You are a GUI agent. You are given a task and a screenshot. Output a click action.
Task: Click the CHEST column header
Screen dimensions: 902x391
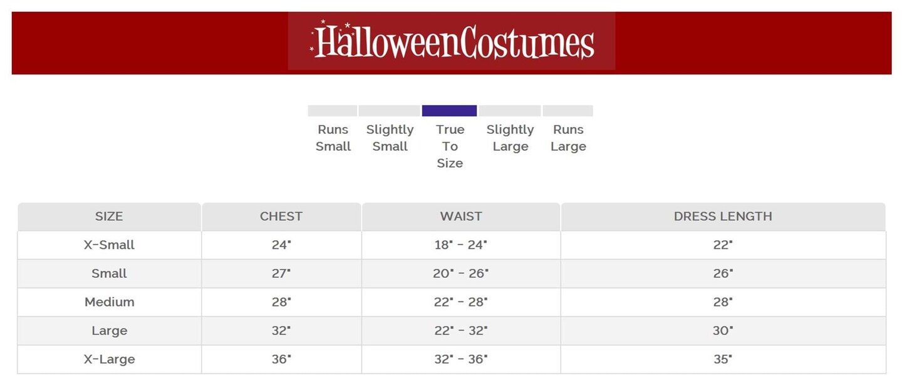281,216
